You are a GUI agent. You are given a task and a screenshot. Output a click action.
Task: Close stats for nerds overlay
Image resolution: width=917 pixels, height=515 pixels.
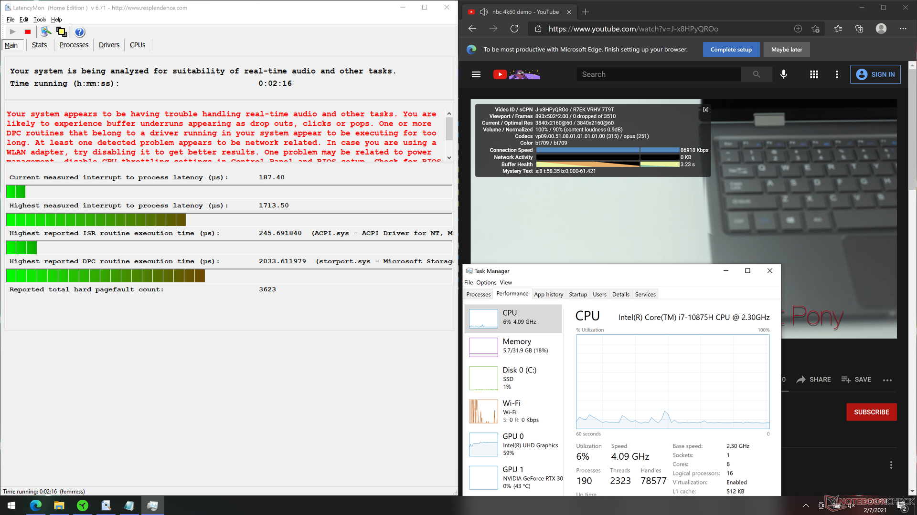(x=706, y=110)
